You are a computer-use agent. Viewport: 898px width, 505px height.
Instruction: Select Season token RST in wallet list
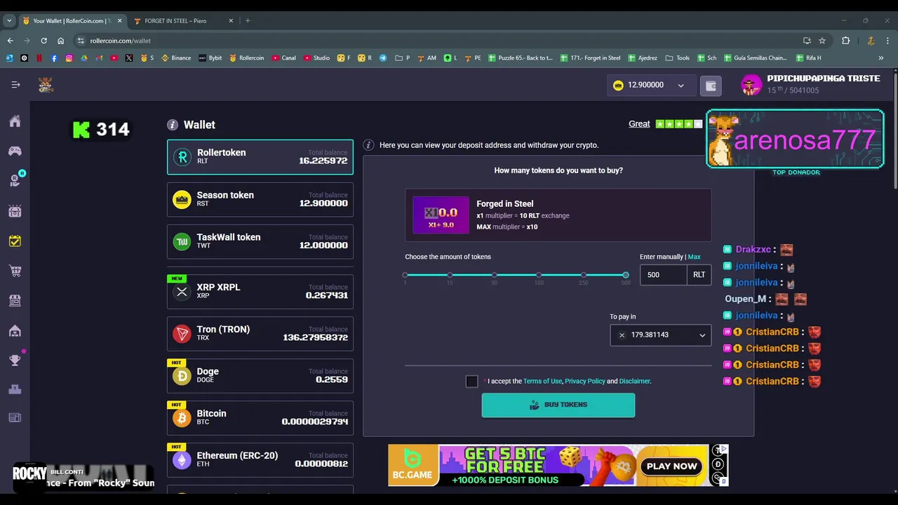click(260, 200)
